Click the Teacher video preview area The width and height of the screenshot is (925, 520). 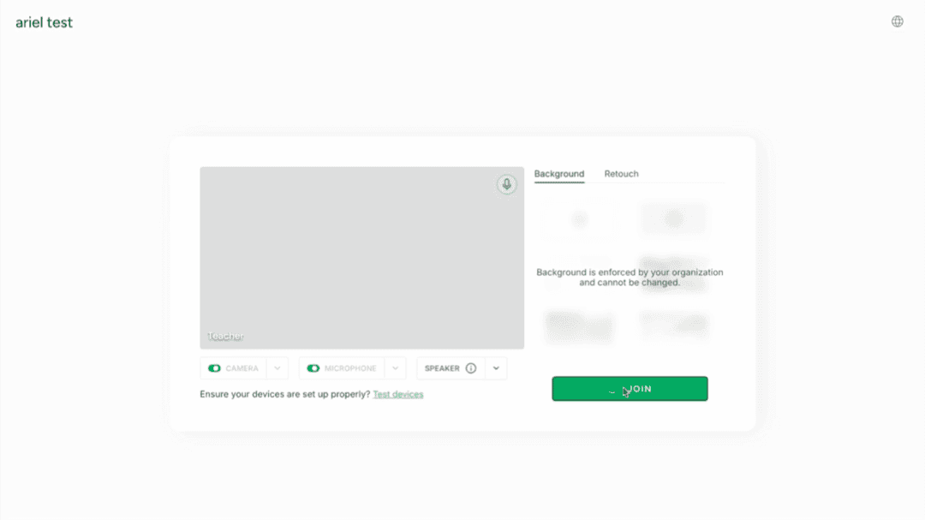click(361, 258)
